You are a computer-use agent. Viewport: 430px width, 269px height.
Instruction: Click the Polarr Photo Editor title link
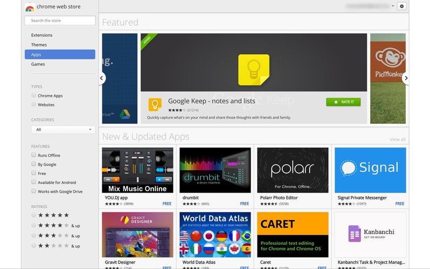pos(279,197)
